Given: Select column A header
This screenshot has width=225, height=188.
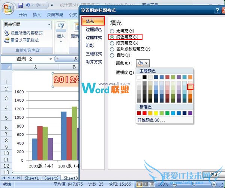Looking at the screenshot, I should [x=36, y=67].
